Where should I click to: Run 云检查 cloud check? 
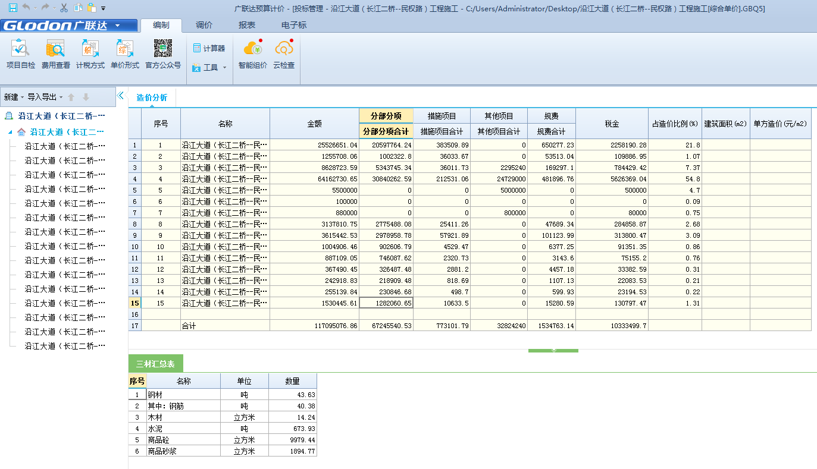tap(284, 55)
